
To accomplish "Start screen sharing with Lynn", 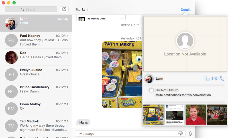I will pos(207,79).
